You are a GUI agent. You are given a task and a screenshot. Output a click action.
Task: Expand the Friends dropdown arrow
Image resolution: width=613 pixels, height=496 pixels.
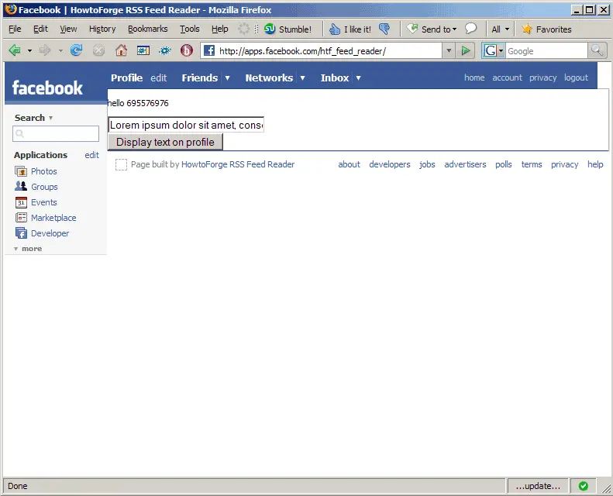(227, 78)
